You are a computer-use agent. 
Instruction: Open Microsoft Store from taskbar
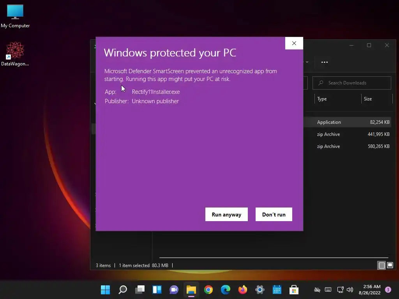tap(294, 290)
